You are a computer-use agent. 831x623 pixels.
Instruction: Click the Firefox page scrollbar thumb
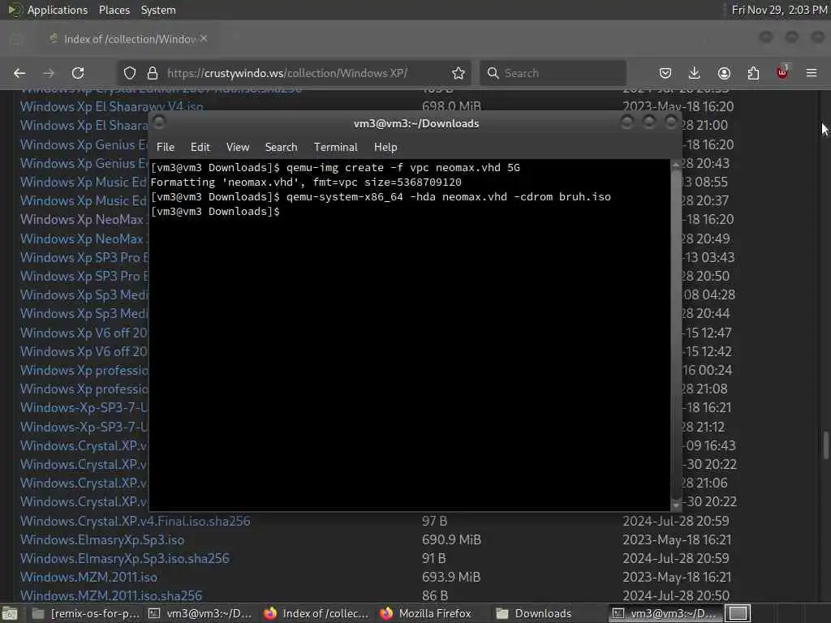tap(825, 445)
